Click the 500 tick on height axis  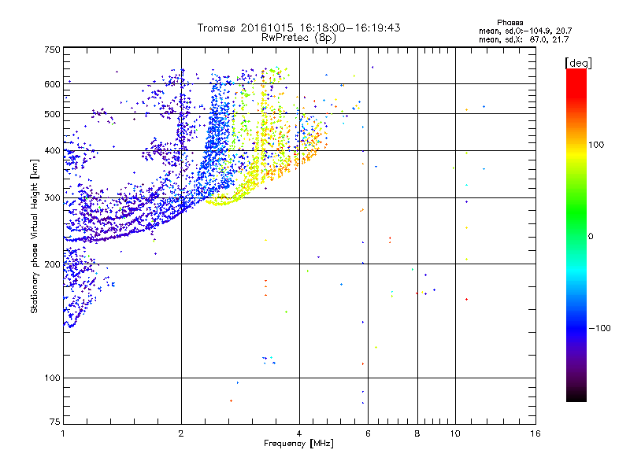(x=53, y=114)
